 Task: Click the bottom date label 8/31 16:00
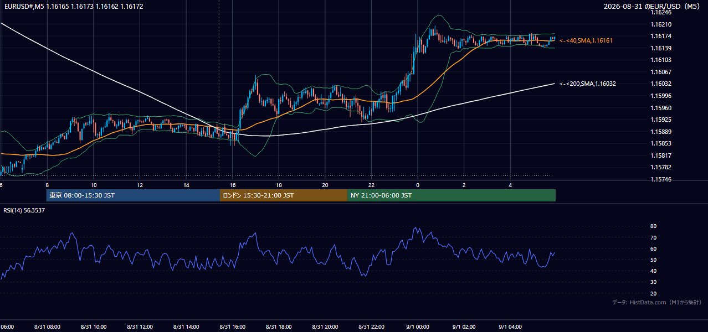click(x=233, y=326)
